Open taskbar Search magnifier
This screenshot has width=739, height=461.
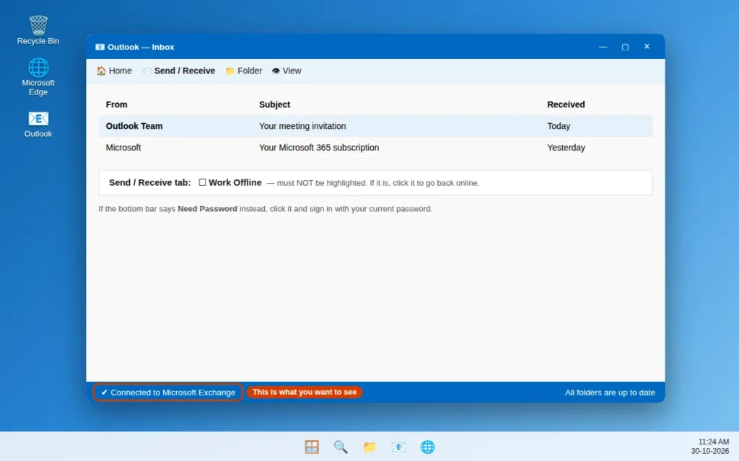[341, 447]
